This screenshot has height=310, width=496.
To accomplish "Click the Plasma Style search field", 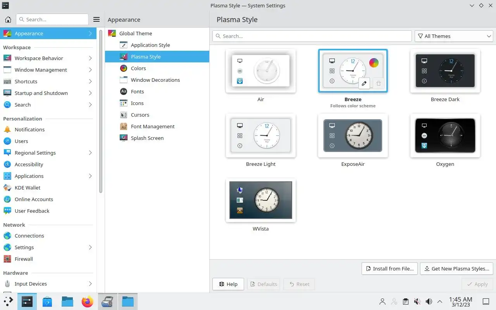I will (x=312, y=36).
